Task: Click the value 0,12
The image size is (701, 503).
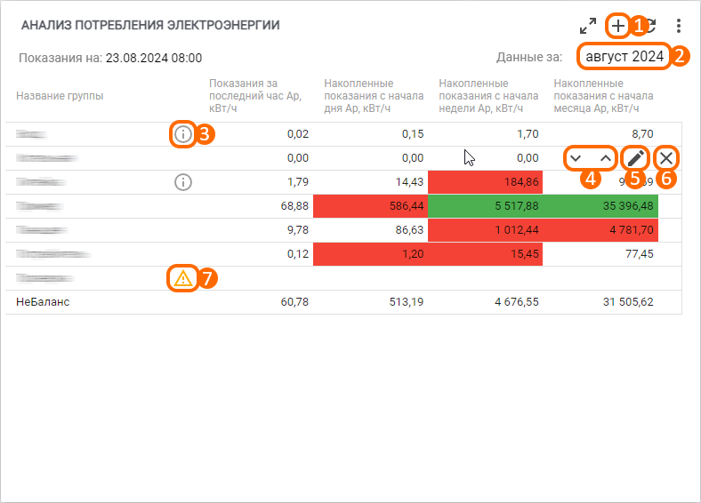Action: point(298,254)
